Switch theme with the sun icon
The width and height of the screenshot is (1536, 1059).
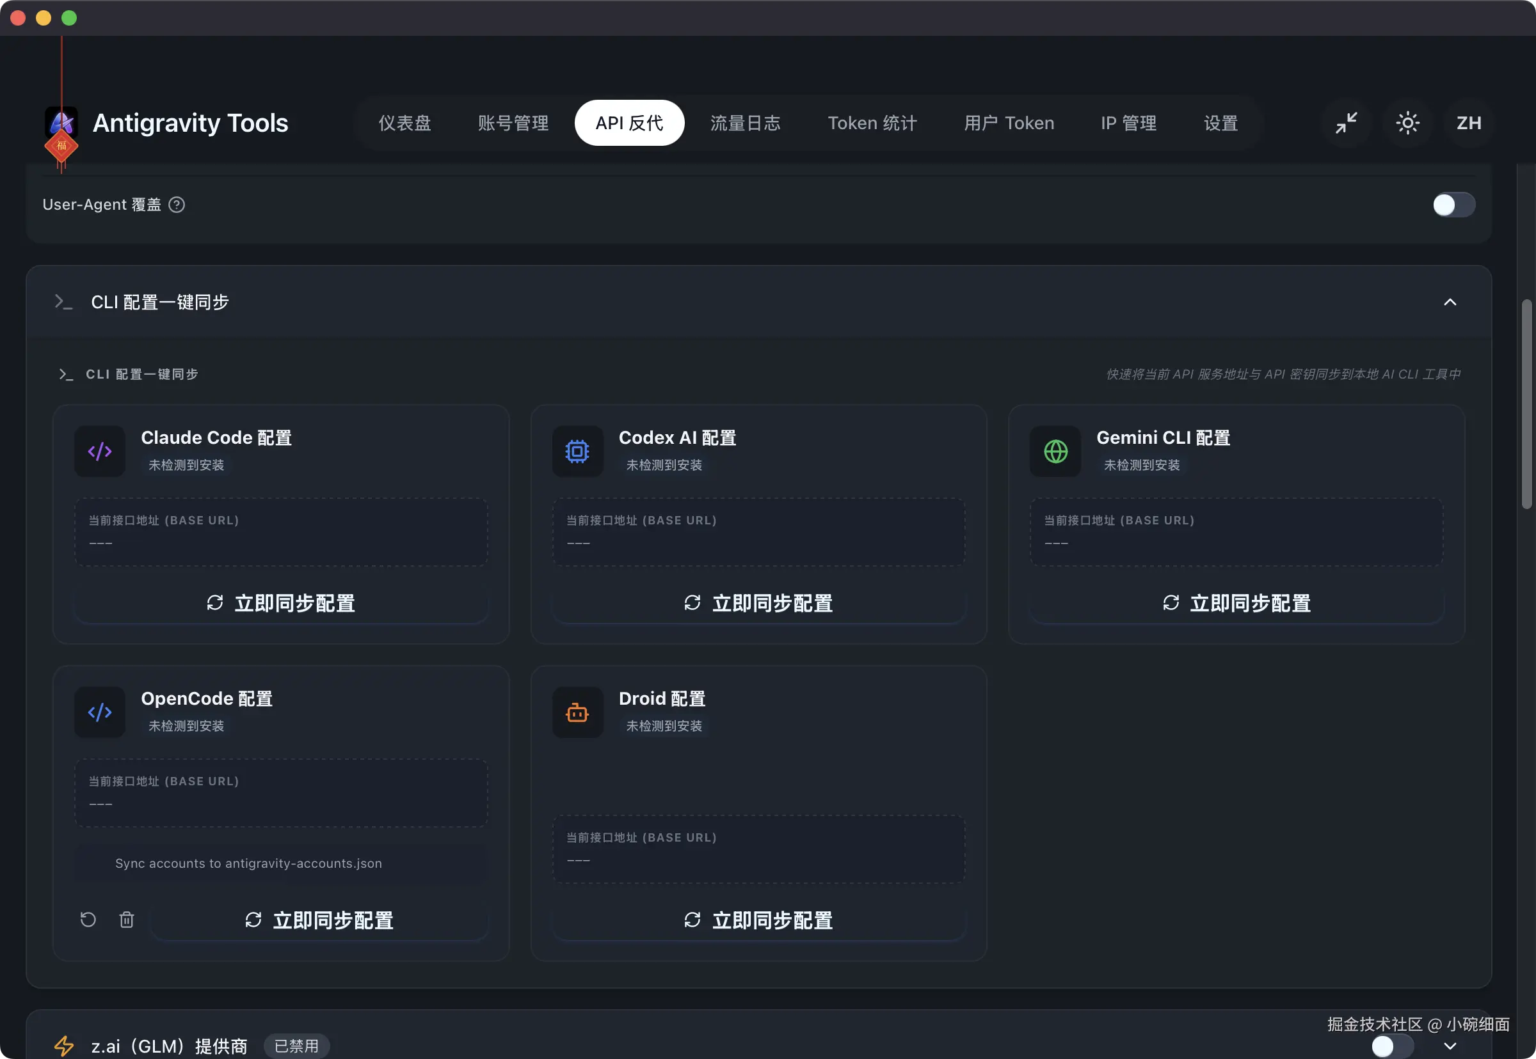(1407, 123)
